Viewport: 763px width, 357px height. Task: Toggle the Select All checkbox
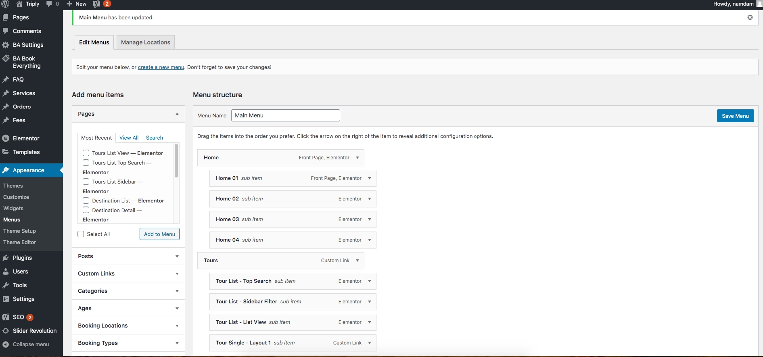pos(81,234)
